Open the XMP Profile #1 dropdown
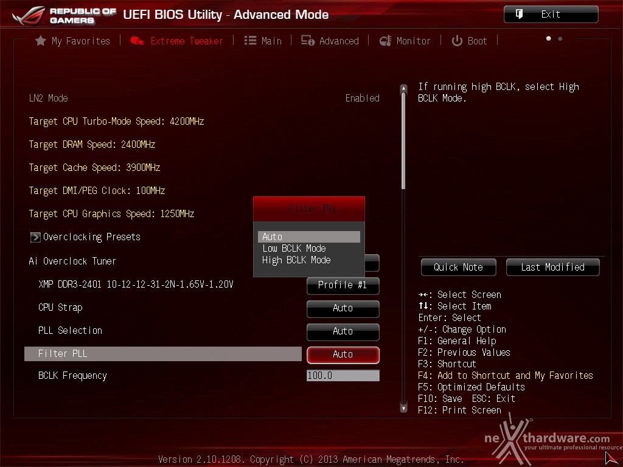Image resolution: width=623 pixels, height=467 pixels. point(343,285)
